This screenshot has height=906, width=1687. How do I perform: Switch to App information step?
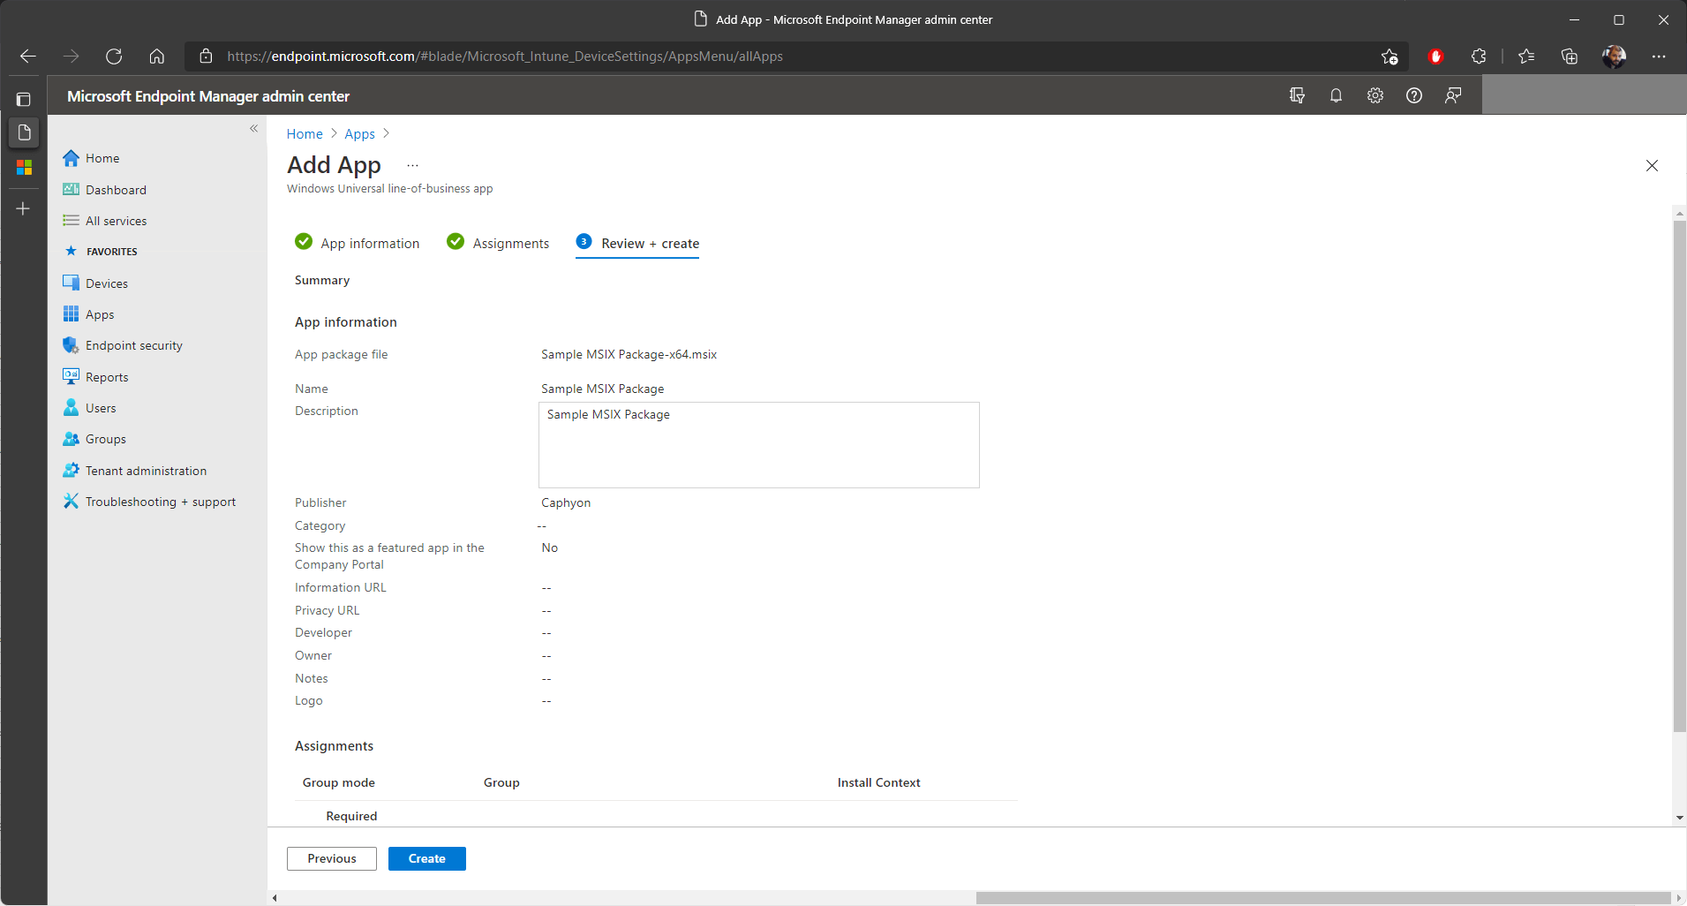[x=358, y=243]
